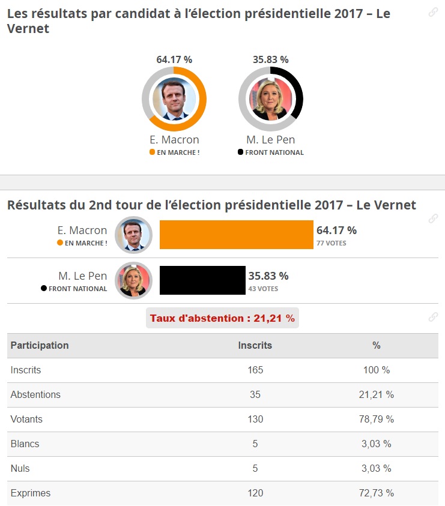Click the link icon beside top heading
The width and height of the screenshot is (445, 506).
coord(433,12)
